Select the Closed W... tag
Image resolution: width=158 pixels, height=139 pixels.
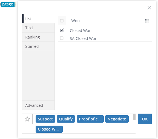(49, 129)
